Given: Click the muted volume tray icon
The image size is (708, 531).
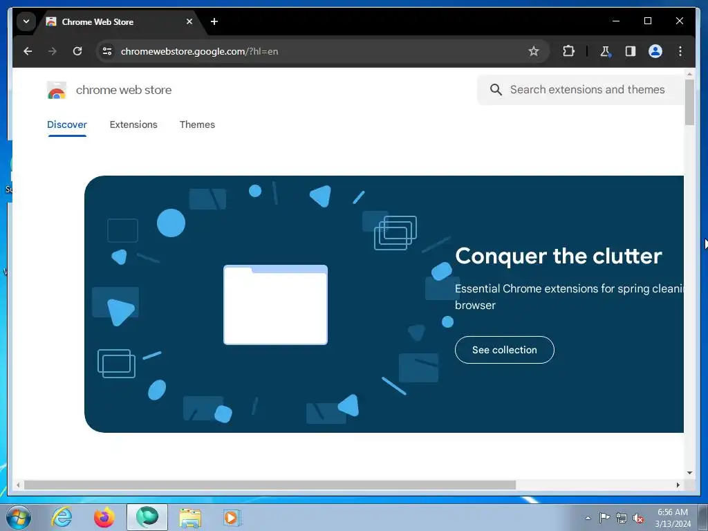Looking at the screenshot, I should [638, 518].
